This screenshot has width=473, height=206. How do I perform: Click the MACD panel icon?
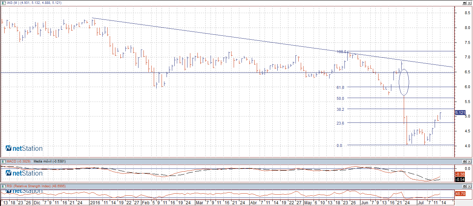pos(3,161)
